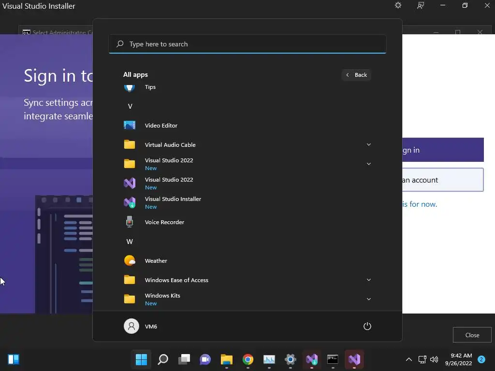The image size is (495, 371).
Task: Open the volume control in system tray
Action: (x=434, y=359)
